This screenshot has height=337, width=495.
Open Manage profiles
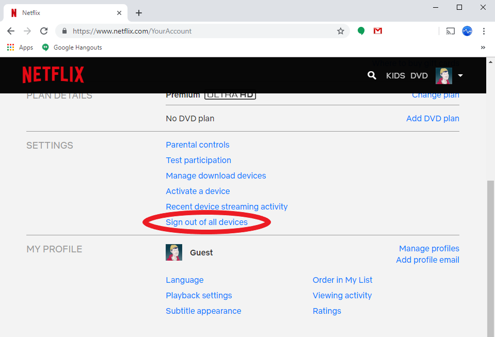(x=429, y=249)
